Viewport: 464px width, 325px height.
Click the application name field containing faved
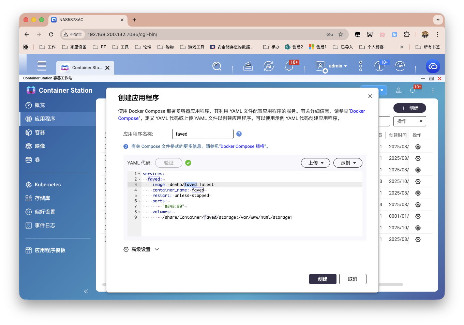pyautogui.click(x=203, y=134)
